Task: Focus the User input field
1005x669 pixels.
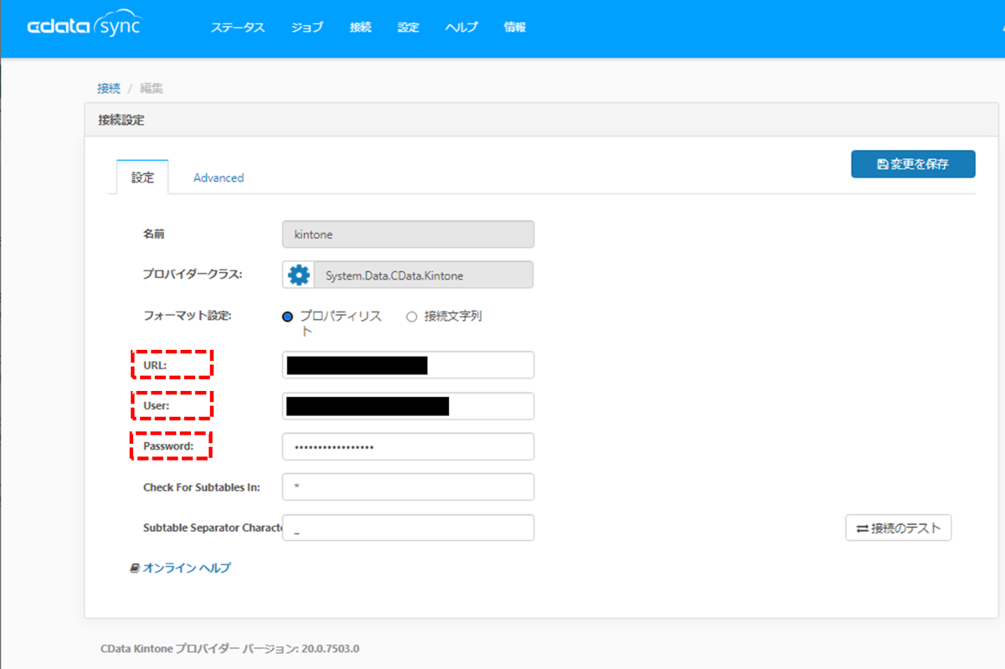Action: (408, 406)
